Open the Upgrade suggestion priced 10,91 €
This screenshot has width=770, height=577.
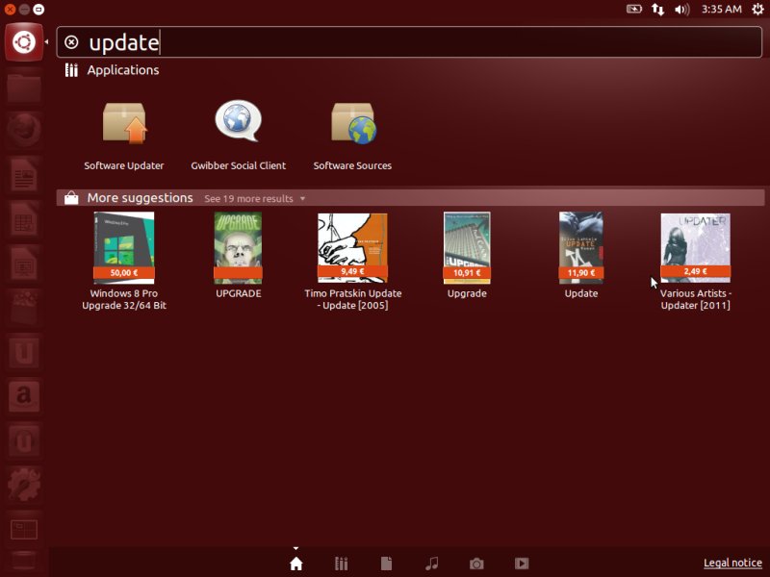(x=467, y=255)
